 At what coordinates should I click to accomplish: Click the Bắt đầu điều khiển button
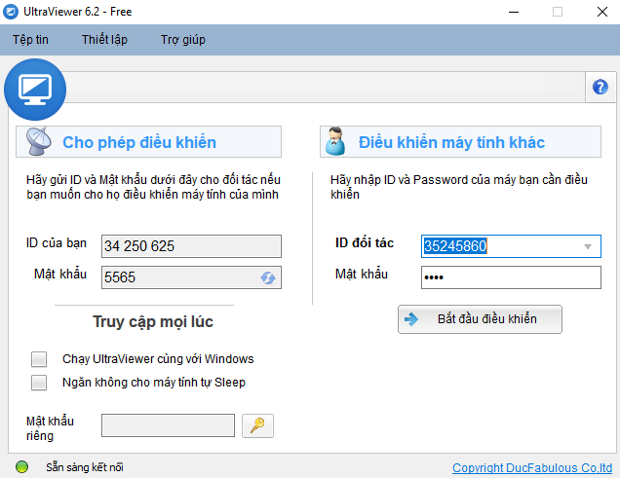coord(480,319)
